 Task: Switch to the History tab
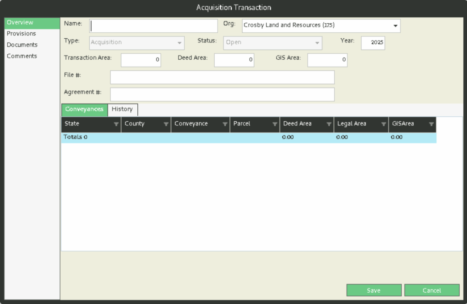[x=122, y=109]
